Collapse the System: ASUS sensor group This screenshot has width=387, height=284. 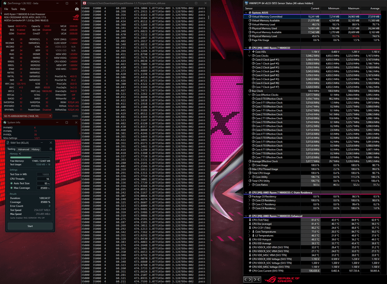click(246, 13)
